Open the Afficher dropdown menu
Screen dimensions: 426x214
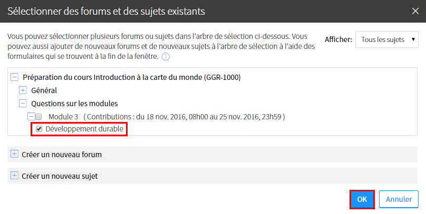[x=387, y=39]
